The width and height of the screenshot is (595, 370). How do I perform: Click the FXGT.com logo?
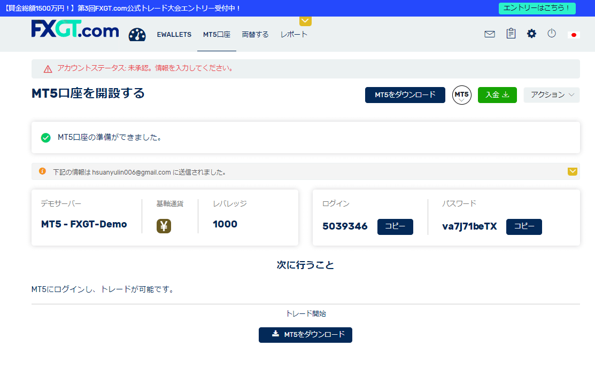tap(75, 29)
